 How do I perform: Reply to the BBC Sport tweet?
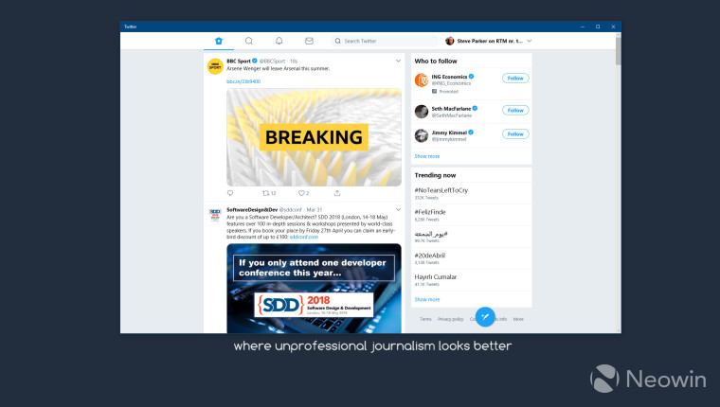[x=230, y=193]
